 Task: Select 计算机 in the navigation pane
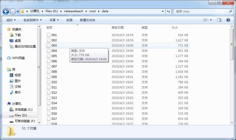click(x=17, y=104)
